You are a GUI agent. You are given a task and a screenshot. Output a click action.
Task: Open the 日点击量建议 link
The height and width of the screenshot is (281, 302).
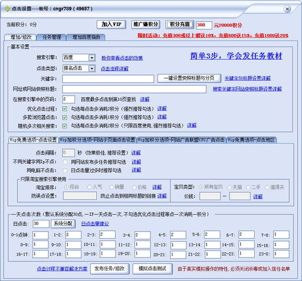click(95, 224)
